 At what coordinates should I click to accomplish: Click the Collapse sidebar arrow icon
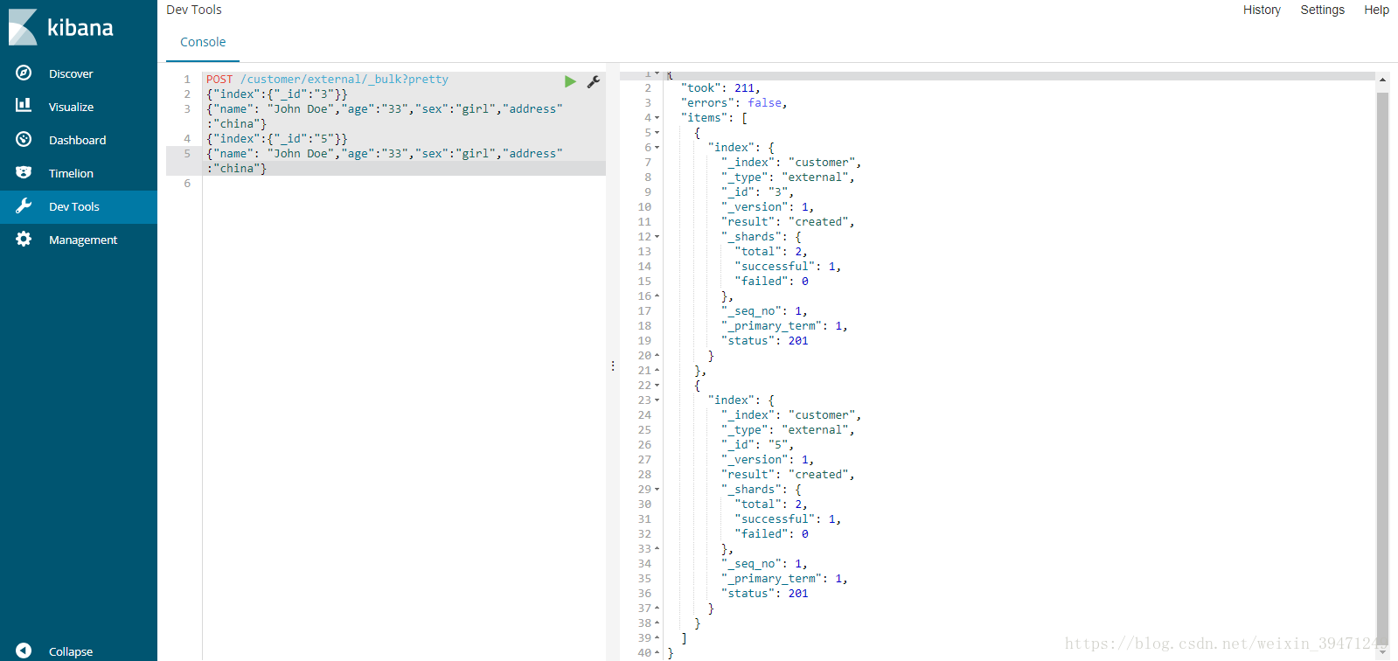pos(24,651)
